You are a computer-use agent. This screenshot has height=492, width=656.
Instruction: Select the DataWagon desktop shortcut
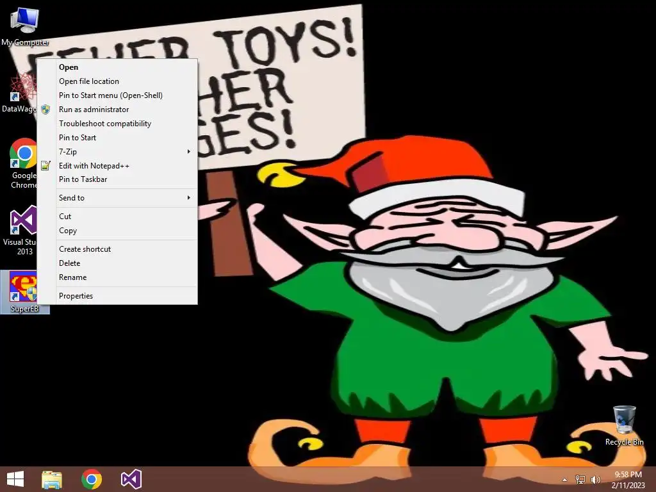tap(19, 93)
